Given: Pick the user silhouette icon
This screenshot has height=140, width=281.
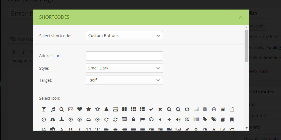Looking at the screenshot, I should coord(106,109).
